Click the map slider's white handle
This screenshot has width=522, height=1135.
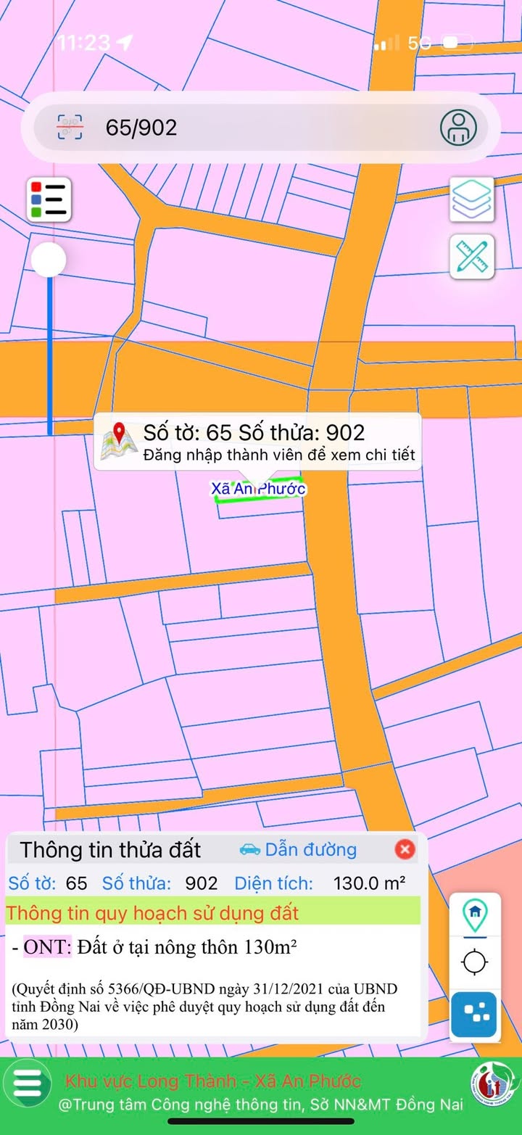click(49, 259)
